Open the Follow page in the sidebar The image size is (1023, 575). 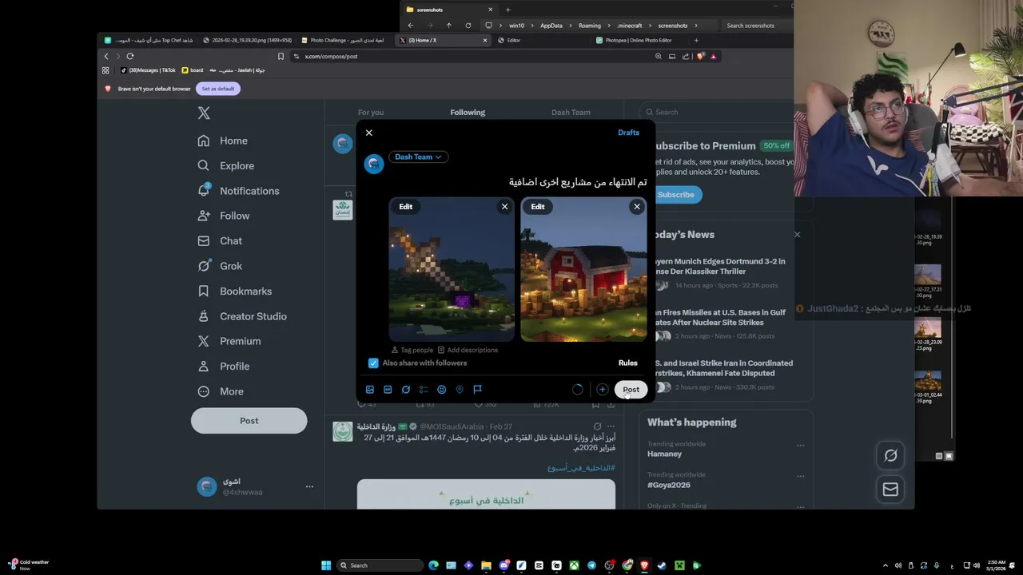tap(224, 216)
